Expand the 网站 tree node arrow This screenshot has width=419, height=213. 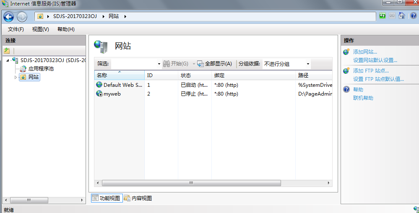(16, 77)
